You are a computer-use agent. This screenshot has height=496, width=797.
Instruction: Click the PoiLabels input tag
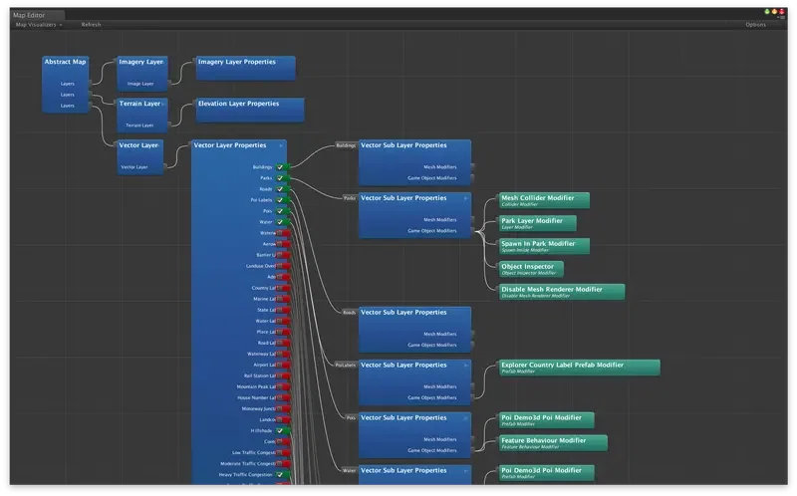click(346, 366)
